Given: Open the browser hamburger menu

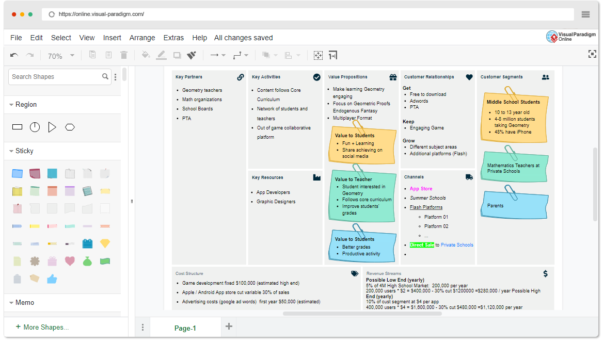Looking at the screenshot, I should pyautogui.click(x=586, y=14).
